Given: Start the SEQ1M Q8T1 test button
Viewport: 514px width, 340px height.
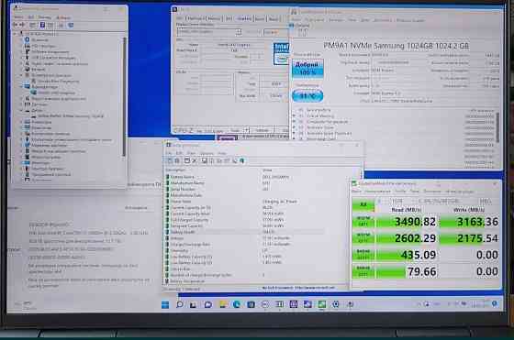Looking at the screenshot, I should point(363,221).
